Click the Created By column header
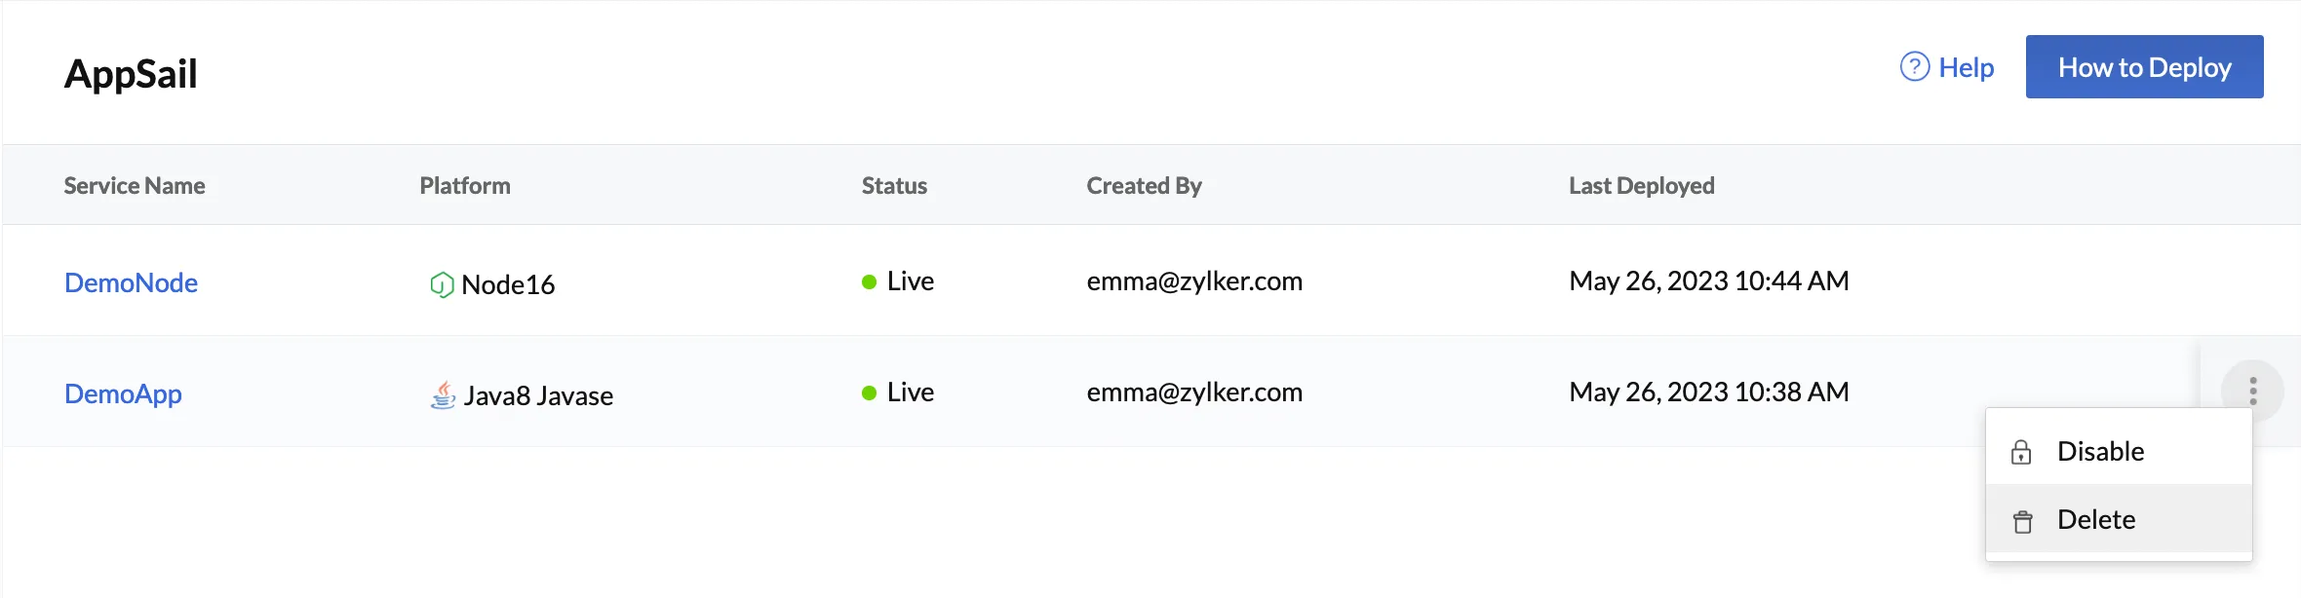Viewport: 2301px width, 598px height. [1145, 185]
